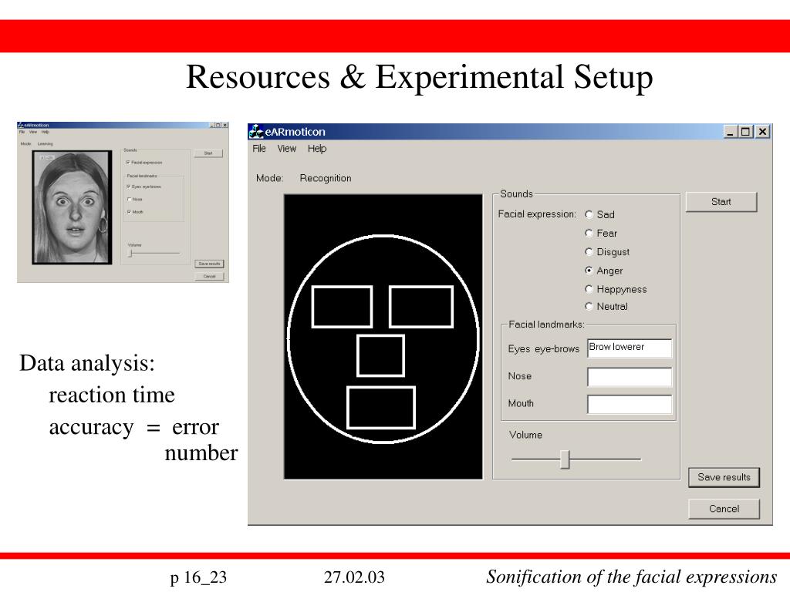Screen dimensions: 790x592
Task: Click the 'Facial landmarks:' group label in the large window
Action: click(546, 325)
